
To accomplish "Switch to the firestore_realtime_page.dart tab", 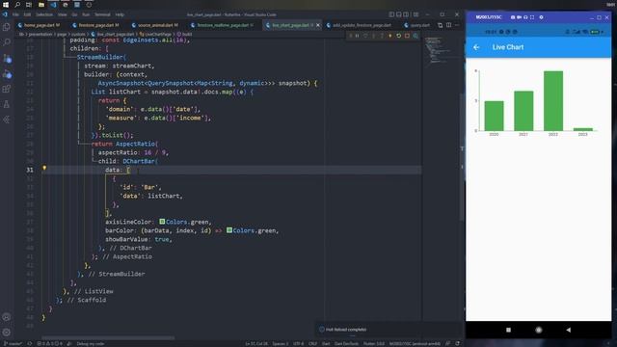I will coord(223,25).
